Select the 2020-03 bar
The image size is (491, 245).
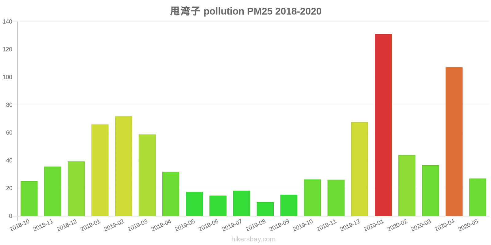[x=430, y=190]
